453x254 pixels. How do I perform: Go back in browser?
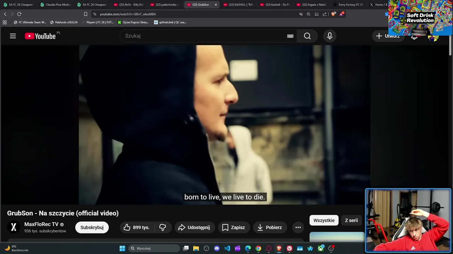[x=5, y=14]
